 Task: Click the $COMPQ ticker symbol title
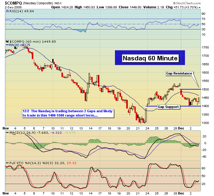(x=13, y=3)
